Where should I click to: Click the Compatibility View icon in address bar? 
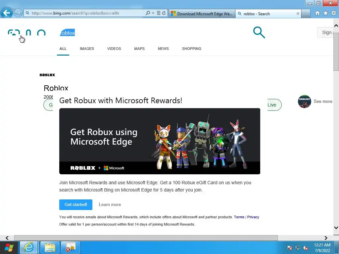[x=159, y=13]
